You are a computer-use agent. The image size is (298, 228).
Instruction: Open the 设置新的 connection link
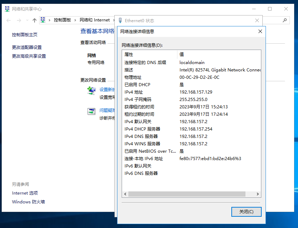(x=107, y=89)
